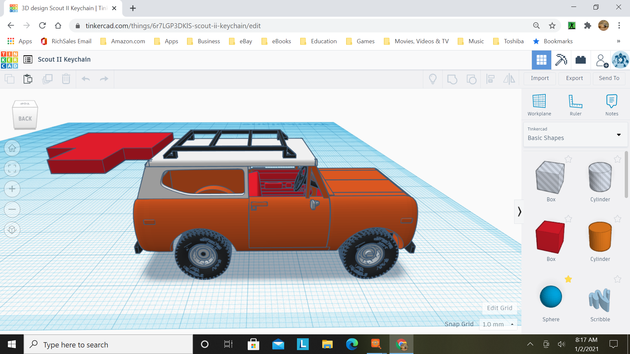Click the Redo arrow button
Image resolution: width=630 pixels, height=354 pixels.
point(104,79)
